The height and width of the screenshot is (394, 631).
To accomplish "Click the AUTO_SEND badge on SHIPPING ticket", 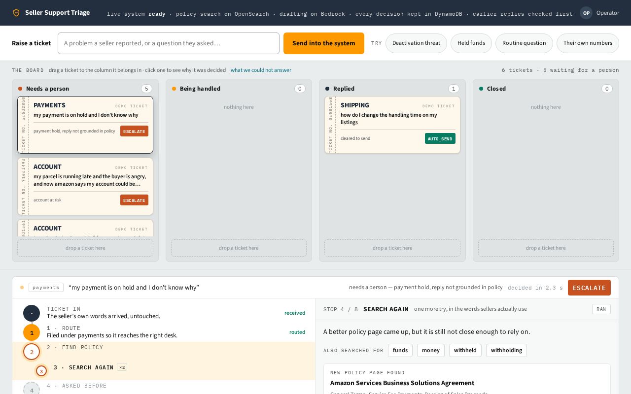I will click(440, 138).
